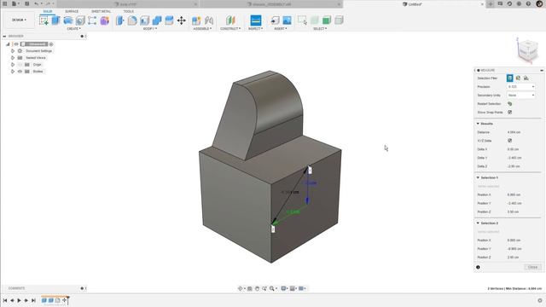Click the timeline end marker
546x307 pixels.
tap(68, 300)
